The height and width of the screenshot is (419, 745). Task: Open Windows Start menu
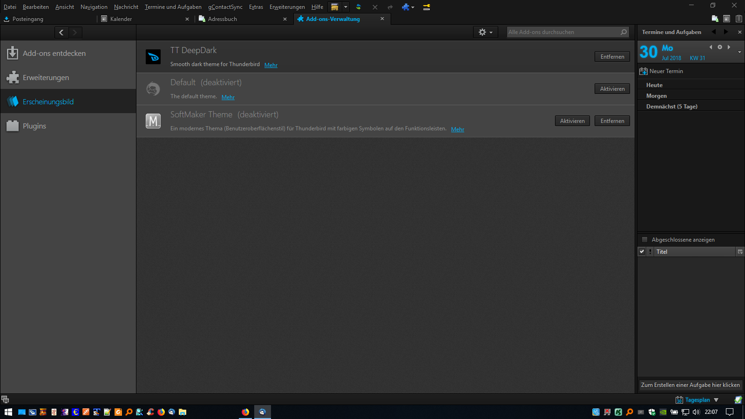(x=8, y=412)
